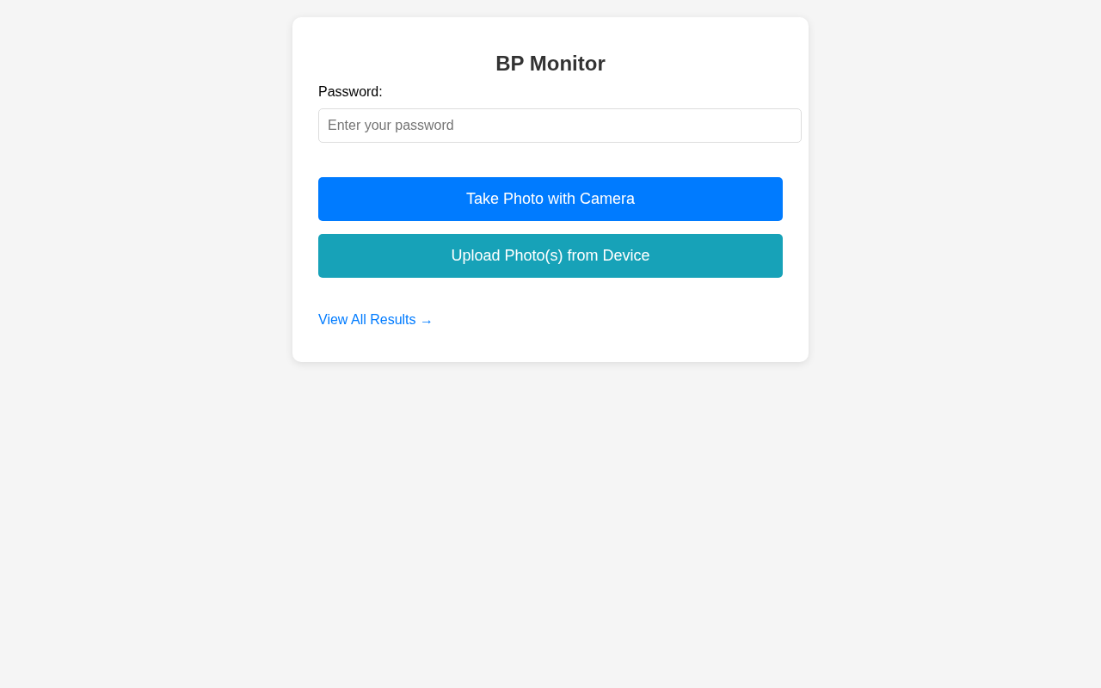Follow the blue results link below buttons
The width and height of the screenshot is (1101, 688).
point(375,320)
